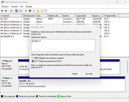Click the drive icon beside (C:) volume
Viewport: 129px width, 102px height.
[2, 19]
